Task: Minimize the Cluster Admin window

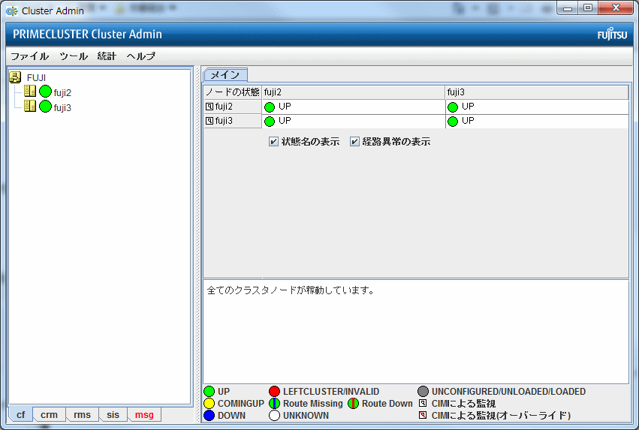Action: pos(568,8)
